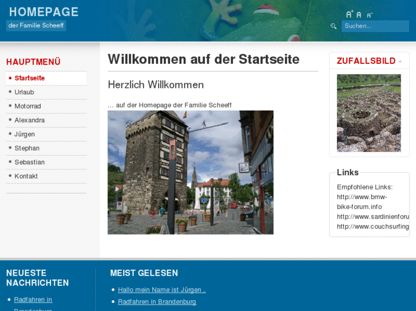Click the MEIST GELESEN heading
416x311 pixels.
[x=144, y=273]
